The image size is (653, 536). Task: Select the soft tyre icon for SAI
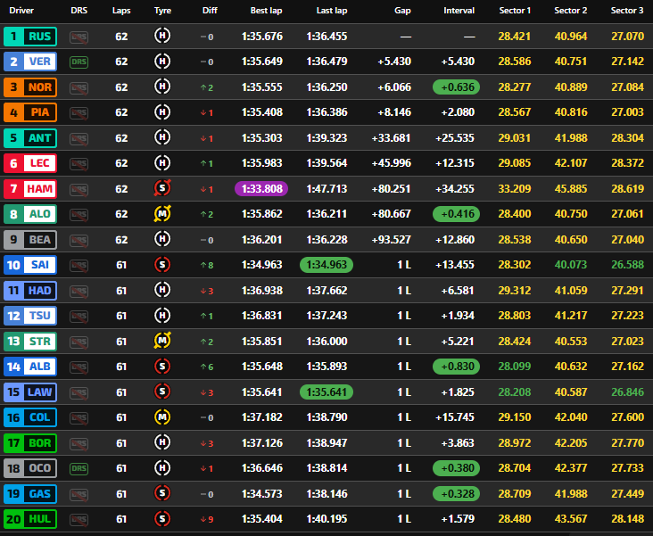click(x=162, y=265)
